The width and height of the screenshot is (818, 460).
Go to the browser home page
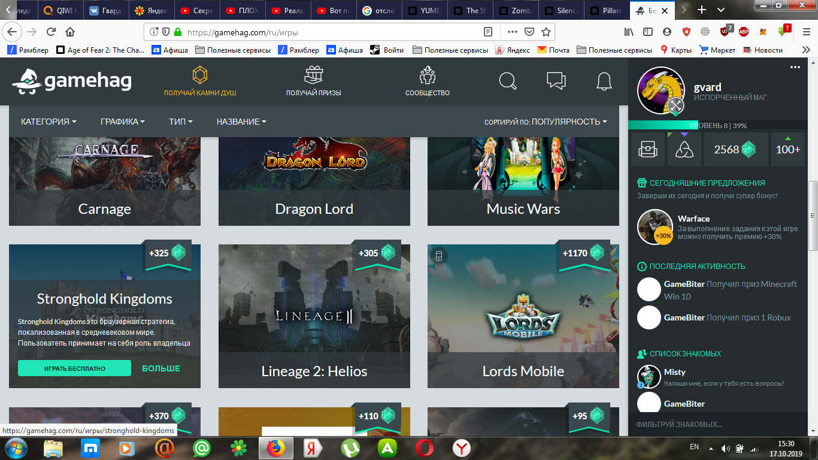[70, 32]
